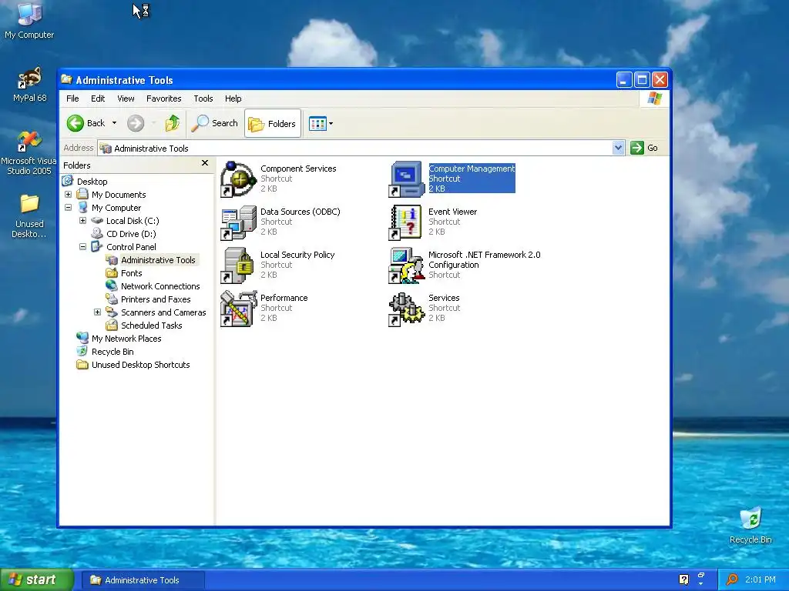
Task: Select Desktop in the folder tree
Action: tap(92, 182)
